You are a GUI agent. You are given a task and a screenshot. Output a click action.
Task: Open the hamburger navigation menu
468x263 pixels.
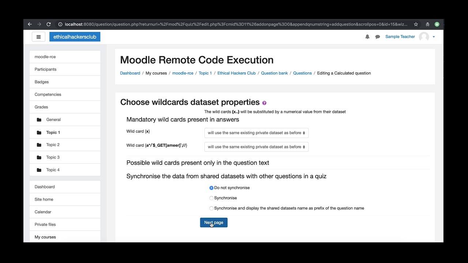[x=38, y=37]
